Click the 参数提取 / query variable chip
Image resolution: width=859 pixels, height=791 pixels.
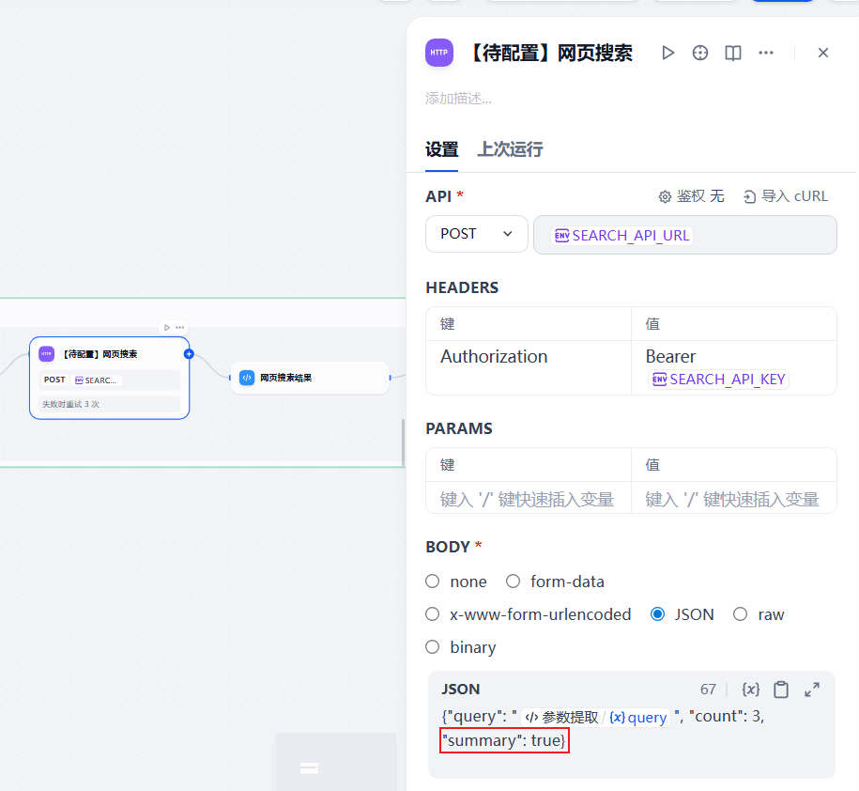click(595, 717)
